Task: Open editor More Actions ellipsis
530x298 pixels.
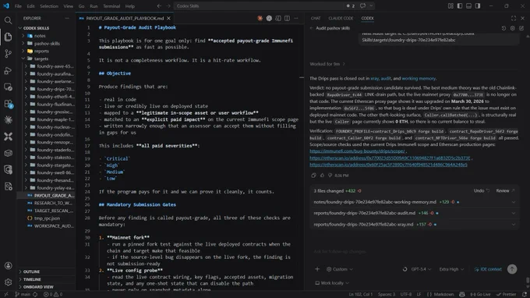Action: coord(296,18)
